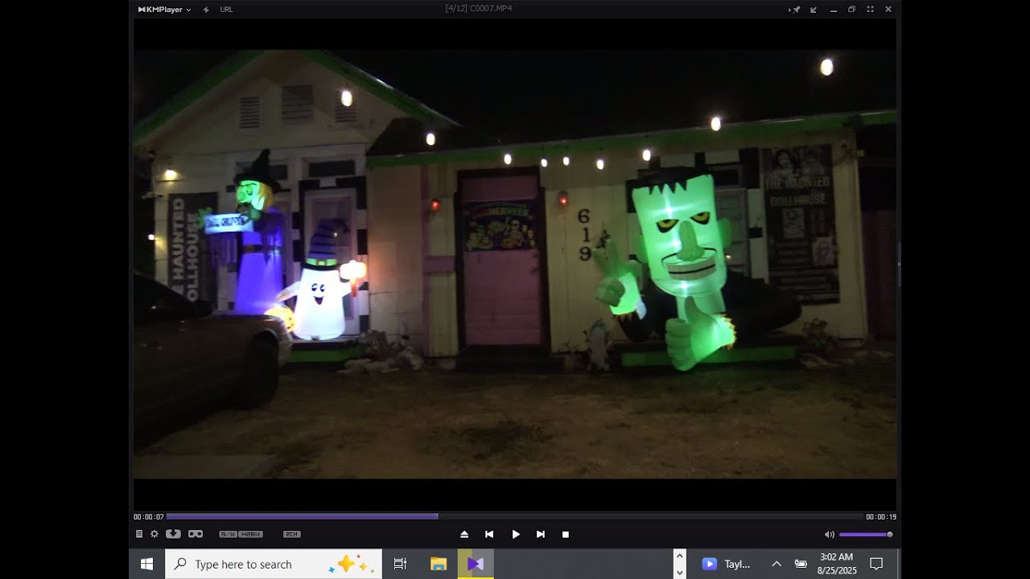Viewport: 1030px width, 579px height.
Task: Click the 2CH audio channel badge
Action: (292, 534)
